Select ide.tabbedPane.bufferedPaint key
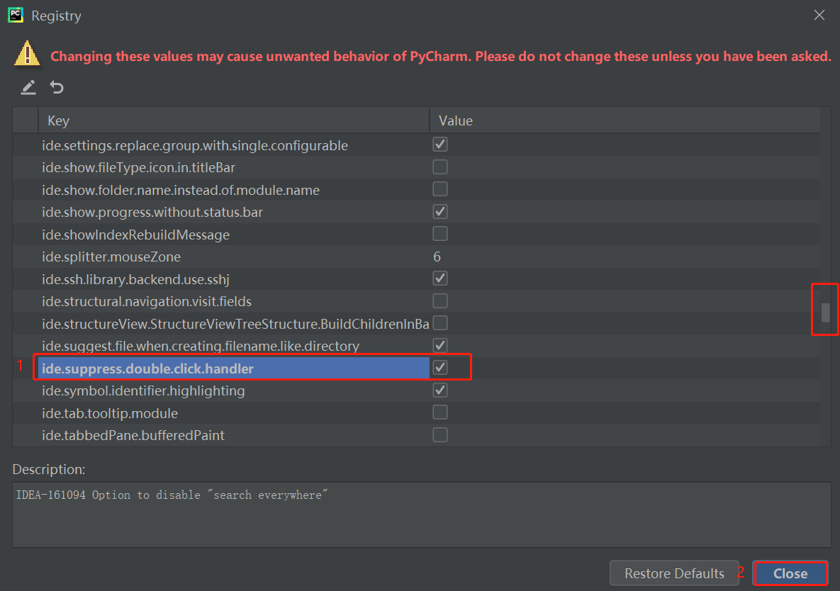 (133, 436)
